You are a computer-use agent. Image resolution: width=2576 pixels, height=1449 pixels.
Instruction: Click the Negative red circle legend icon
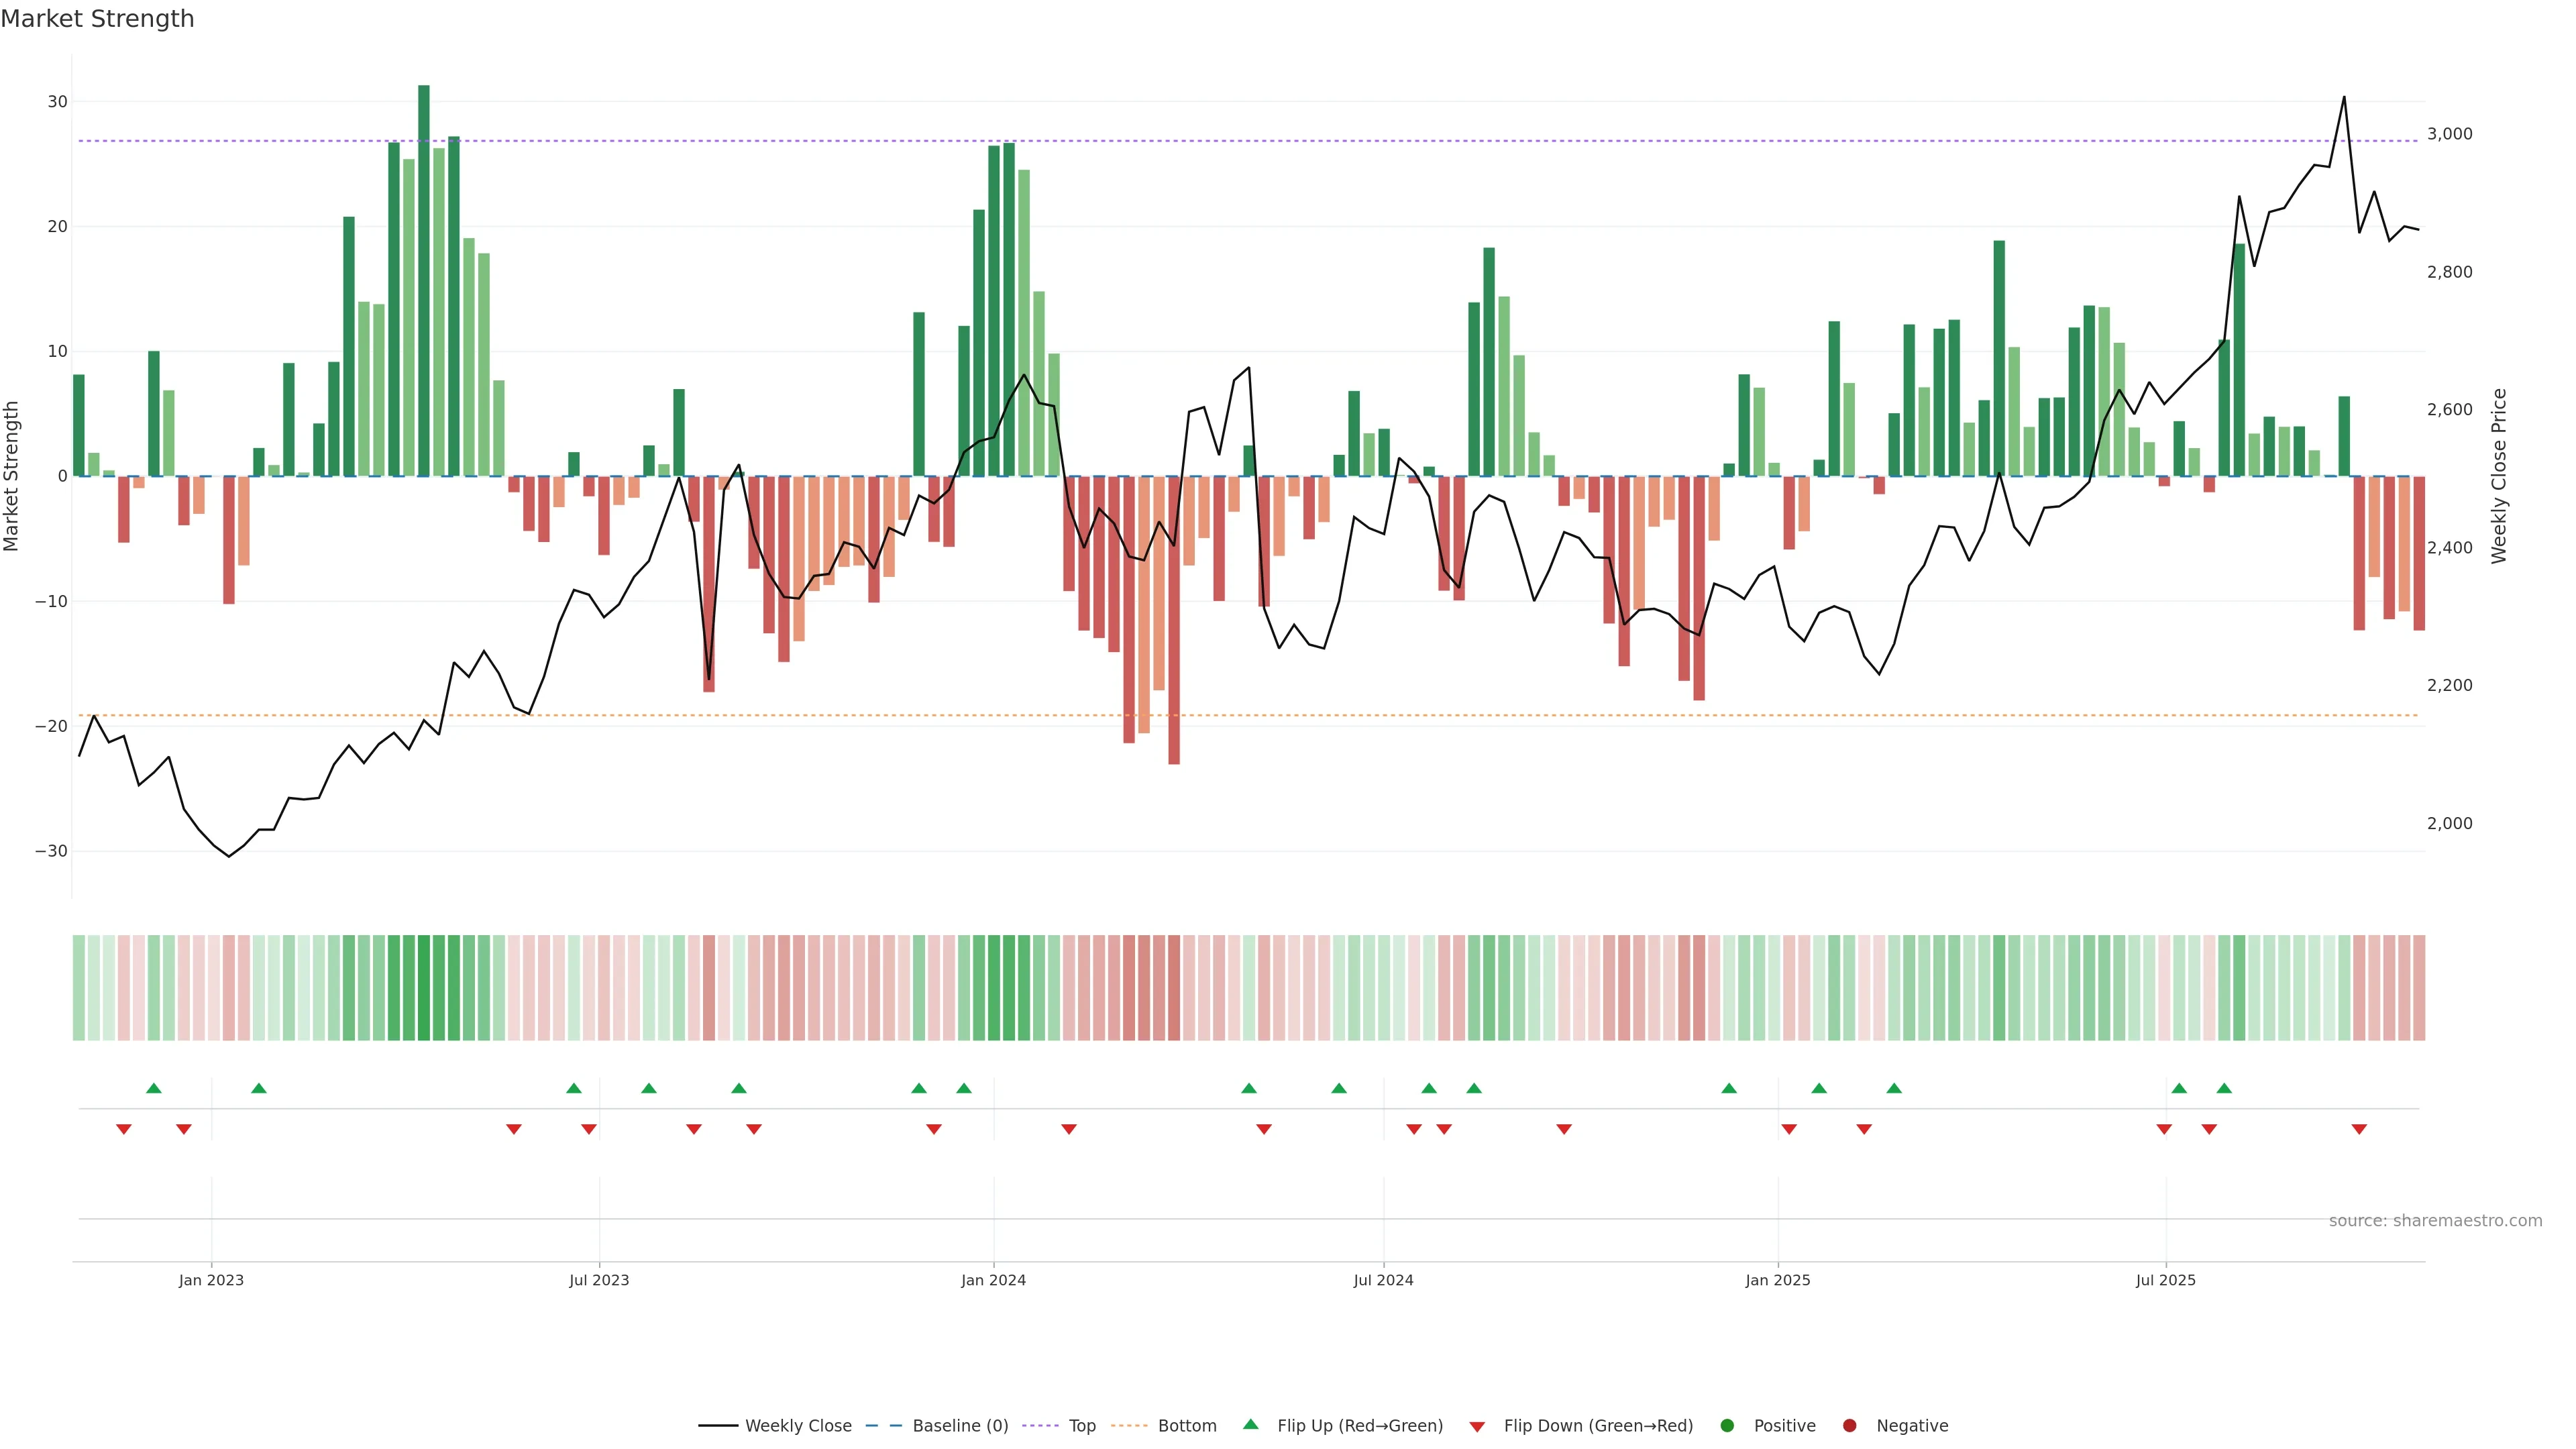pyautogui.click(x=1849, y=1426)
